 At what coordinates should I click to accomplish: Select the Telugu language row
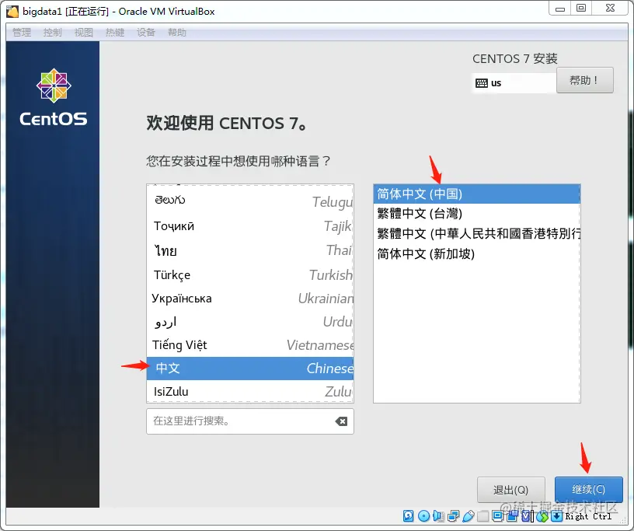pos(250,201)
